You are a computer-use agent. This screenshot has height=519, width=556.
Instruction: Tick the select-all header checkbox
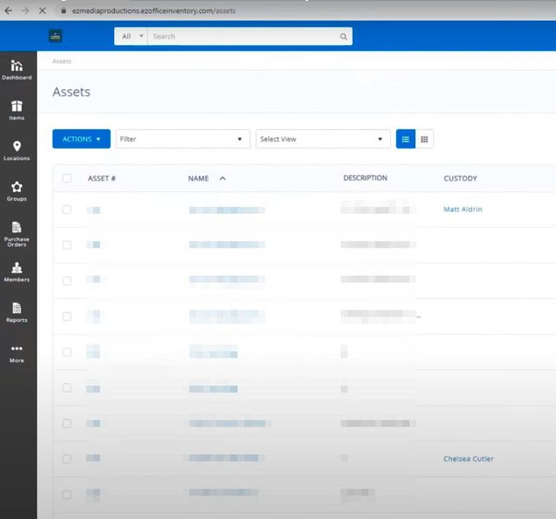67,178
